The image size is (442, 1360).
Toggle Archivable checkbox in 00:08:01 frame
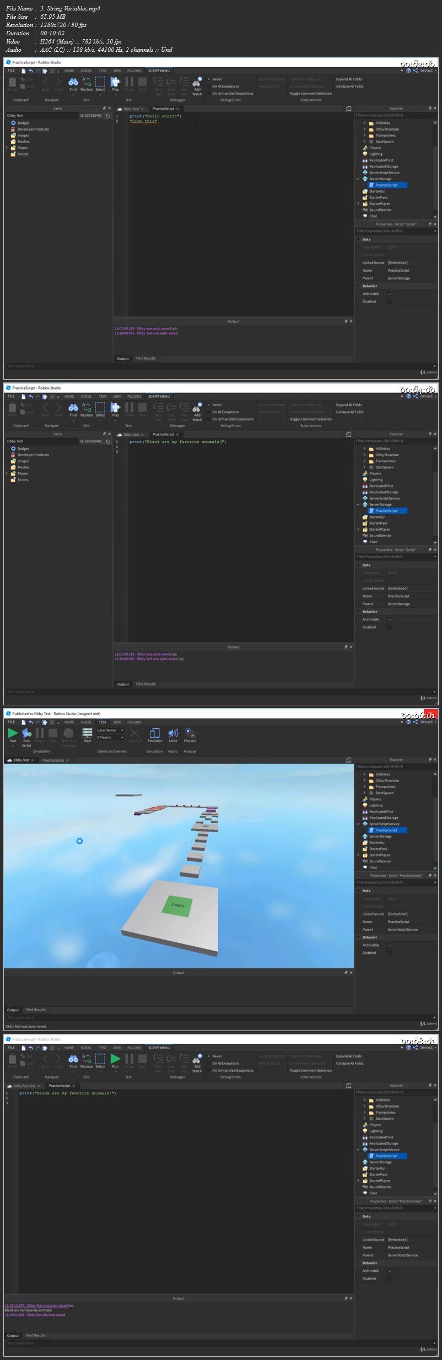pos(390,1271)
